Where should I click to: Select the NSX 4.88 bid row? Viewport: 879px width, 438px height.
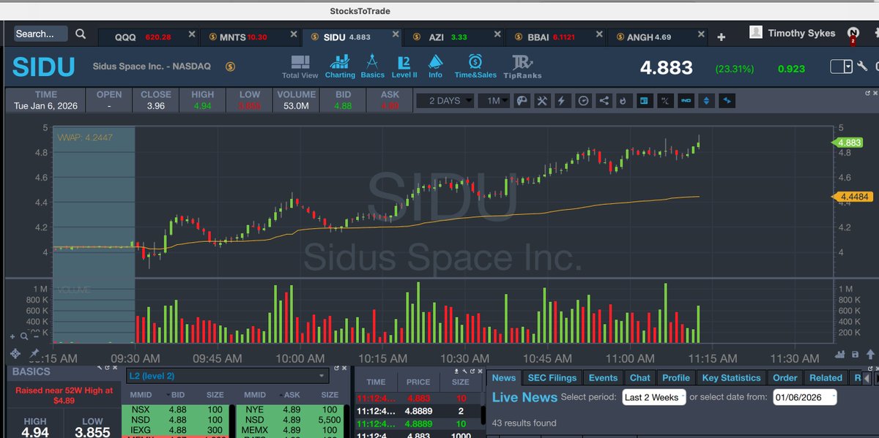174,410
